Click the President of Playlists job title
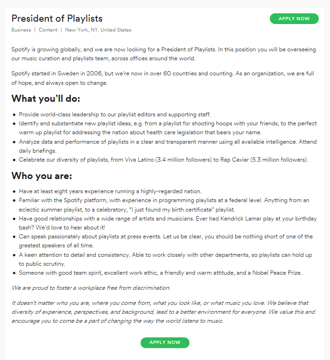This screenshot has width=330, height=360. [57, 18]
